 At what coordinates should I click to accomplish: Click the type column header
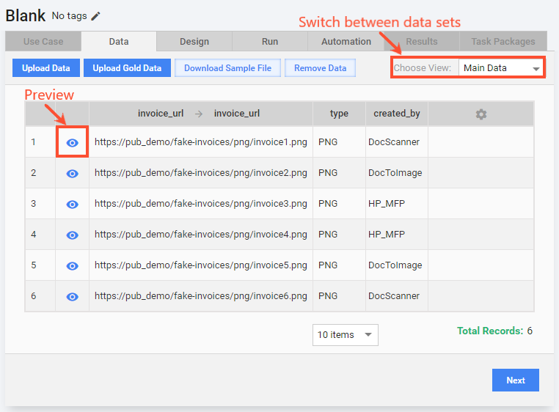pos(339,114)
